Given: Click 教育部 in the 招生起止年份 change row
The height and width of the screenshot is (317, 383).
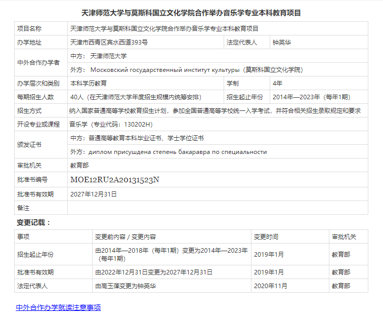Looking at the screenshot, I should pyautogui.click(x=341, y=254).
